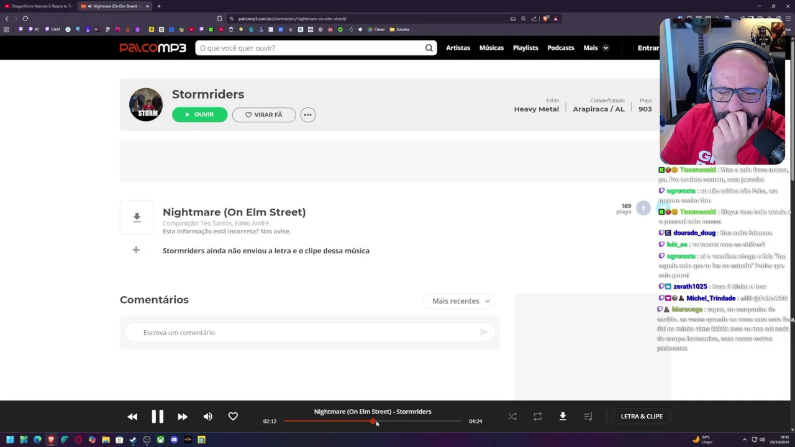Toggle repeat playback mode

pyautogui.click(x=538, y=417)
